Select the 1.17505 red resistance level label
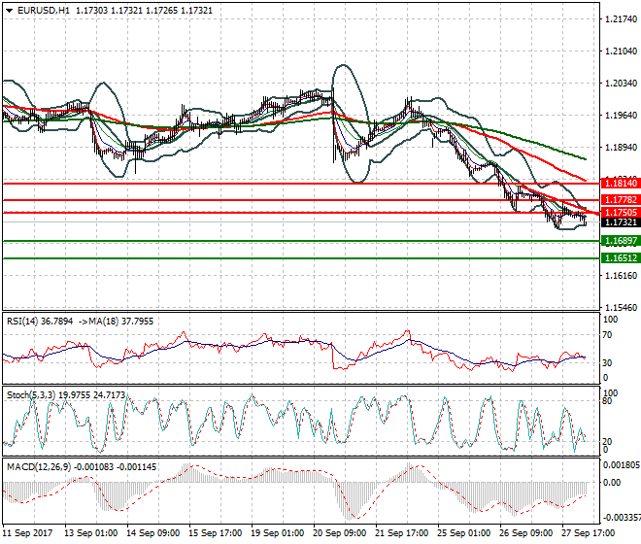 coord(621,213)
